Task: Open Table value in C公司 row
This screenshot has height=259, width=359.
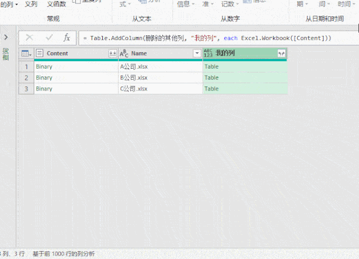Action: pos(212,89)
